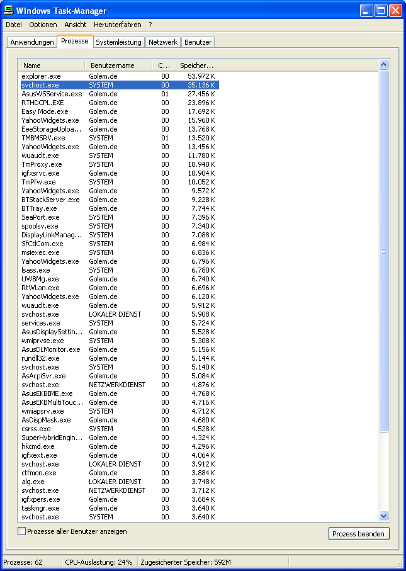Switch to the Netzwerk tab
Viewport: 406px width, 571px height.
[163, 42]
